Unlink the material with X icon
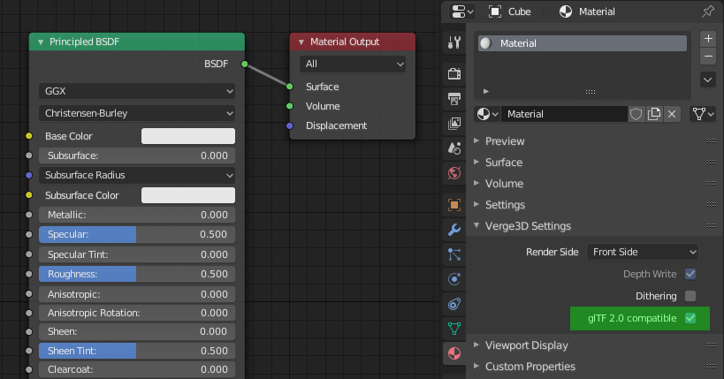This screenshot has height=379, width=724. (672, 114)
